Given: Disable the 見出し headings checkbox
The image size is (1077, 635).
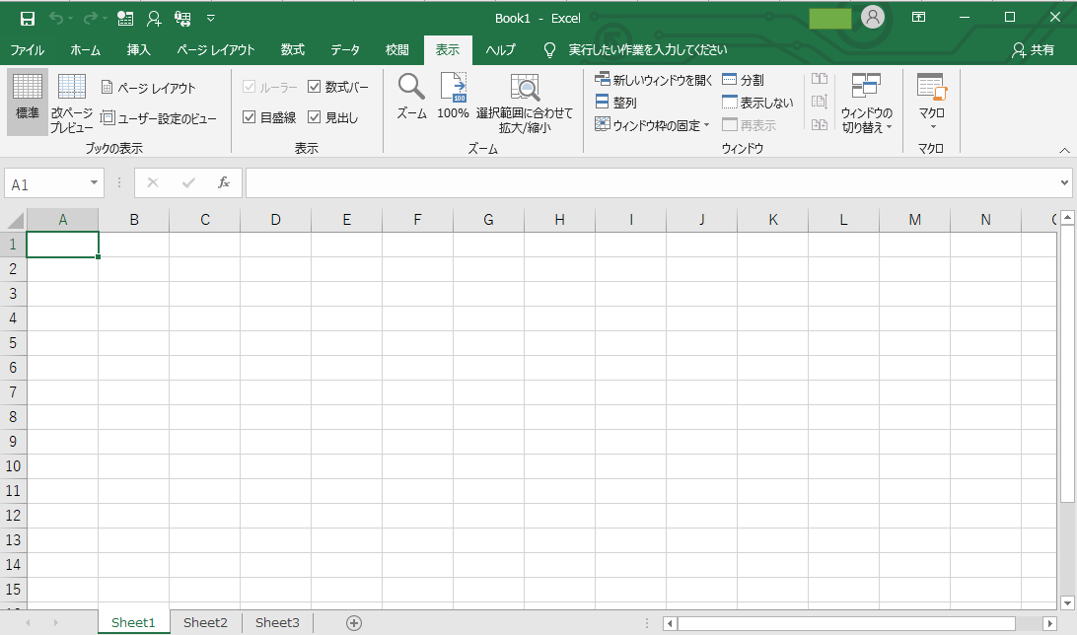Looking at the screenshot, I should coord(315,117).
